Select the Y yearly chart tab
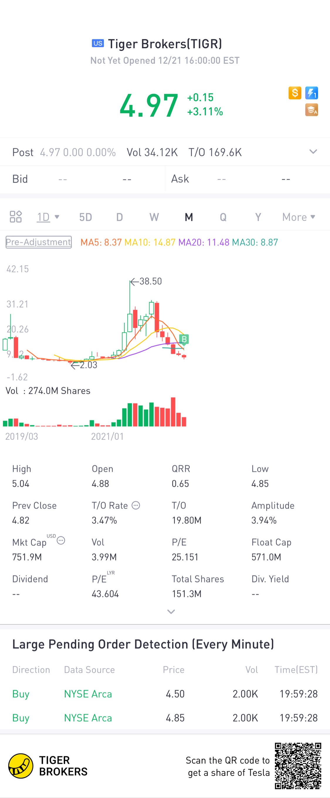This screenshot has width=330, height=798. (258, 217)
